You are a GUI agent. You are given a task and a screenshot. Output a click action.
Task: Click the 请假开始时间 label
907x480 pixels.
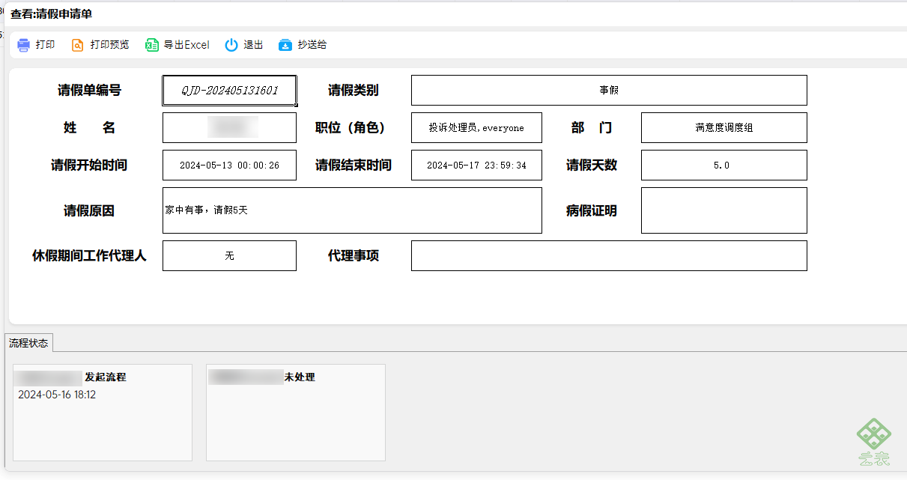click(x=89, y=165)
